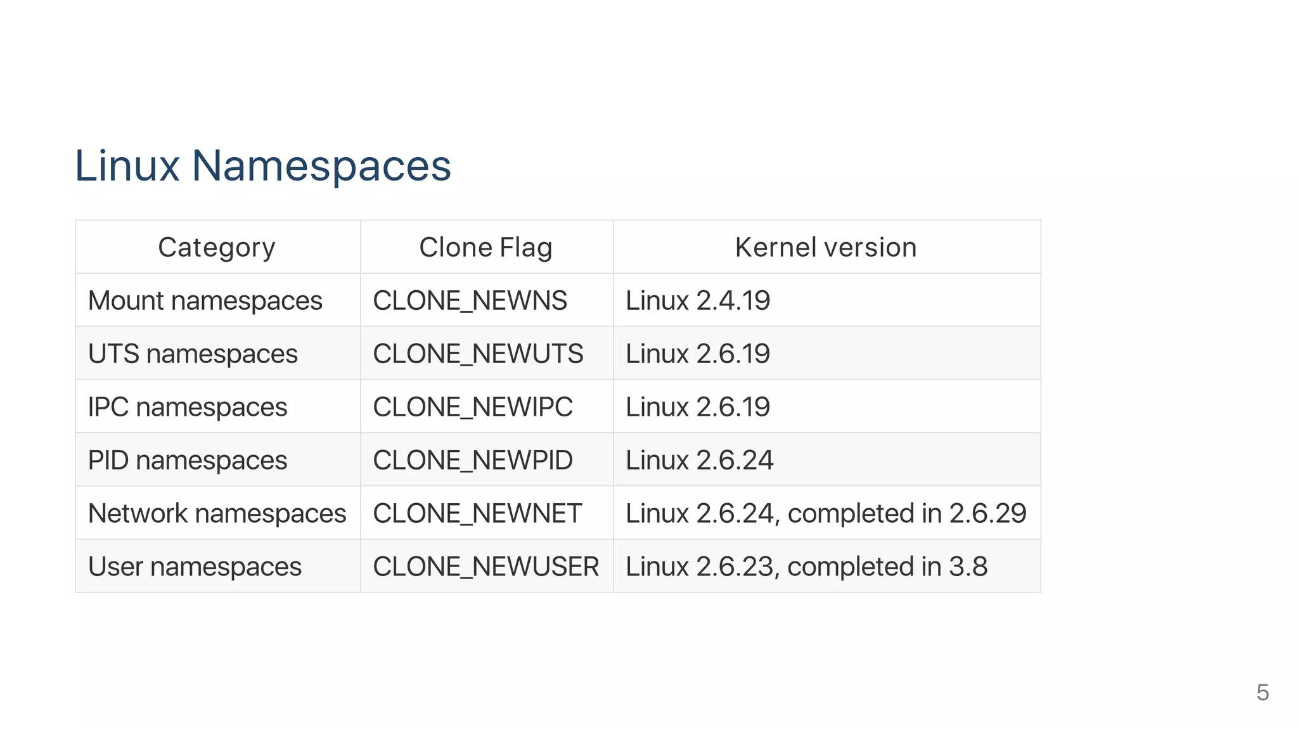Click the Kernel version column header
The height and width of the screenshot is (730, 1298).
[x=826, y=247]
